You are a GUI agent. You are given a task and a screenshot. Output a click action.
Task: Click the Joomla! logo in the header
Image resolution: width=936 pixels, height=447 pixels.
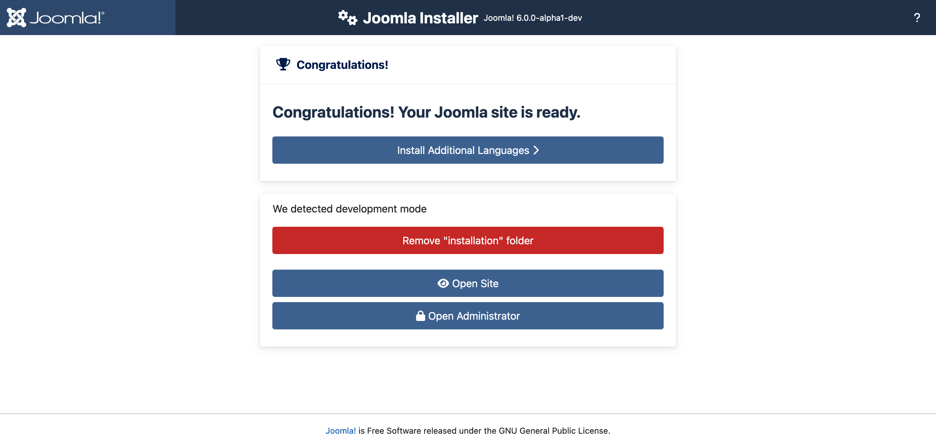(56, 17)
